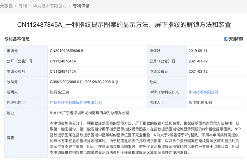This screenshot has height=162, width=247.
Task: Click the dash value in 分类 row
Action: [x=189, y=82]
